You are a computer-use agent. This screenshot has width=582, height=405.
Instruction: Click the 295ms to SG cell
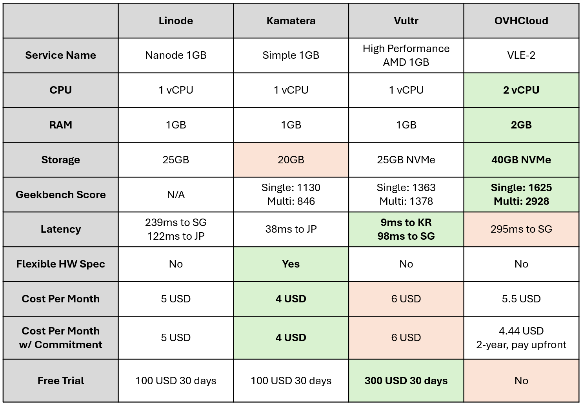521,229
